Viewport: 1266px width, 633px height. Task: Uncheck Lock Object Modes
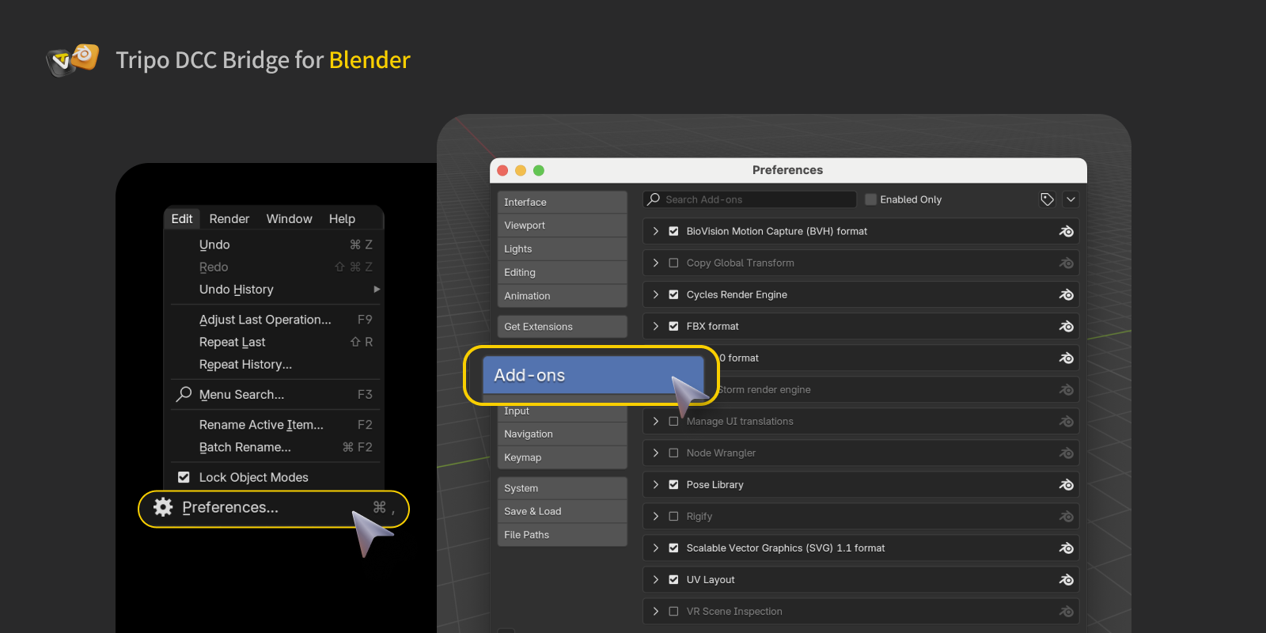pyautogui.click(x=184, y=477)
